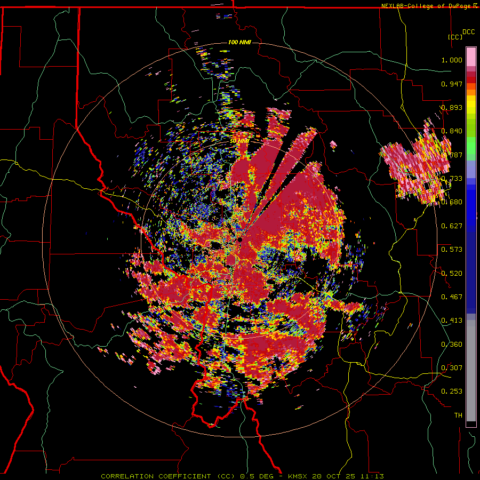Click the DCC product label
This screenshot has height=480, width=480.
tap(468, 32)
